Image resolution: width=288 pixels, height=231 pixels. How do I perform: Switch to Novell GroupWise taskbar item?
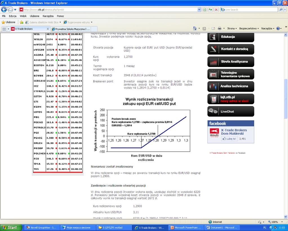point(41,228)
